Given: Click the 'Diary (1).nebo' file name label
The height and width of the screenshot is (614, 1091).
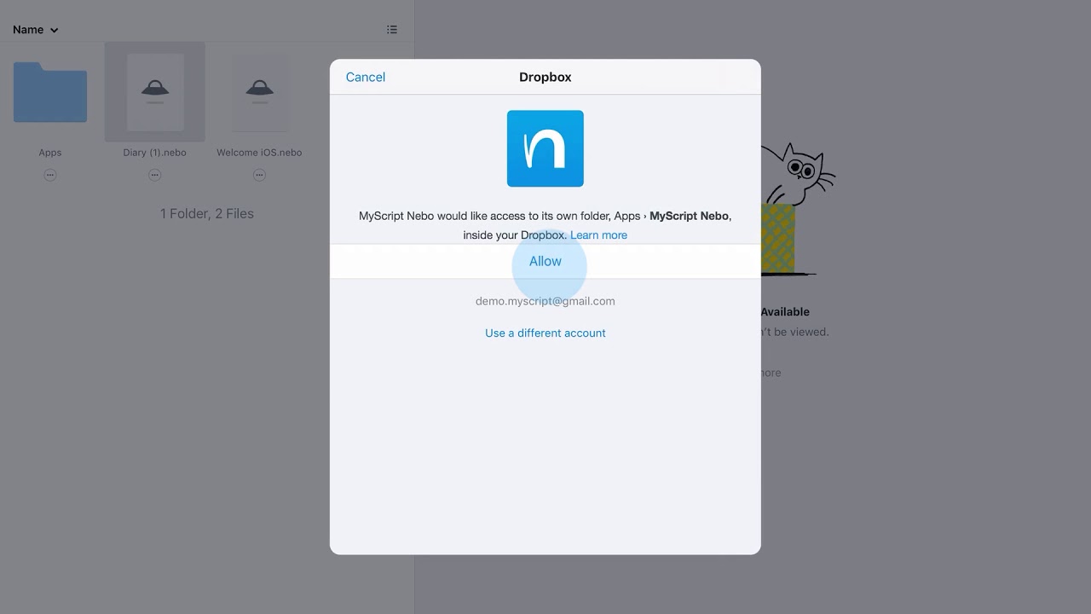Looking at the screenshot, I should pyautogui.click(x=155, y=153).
